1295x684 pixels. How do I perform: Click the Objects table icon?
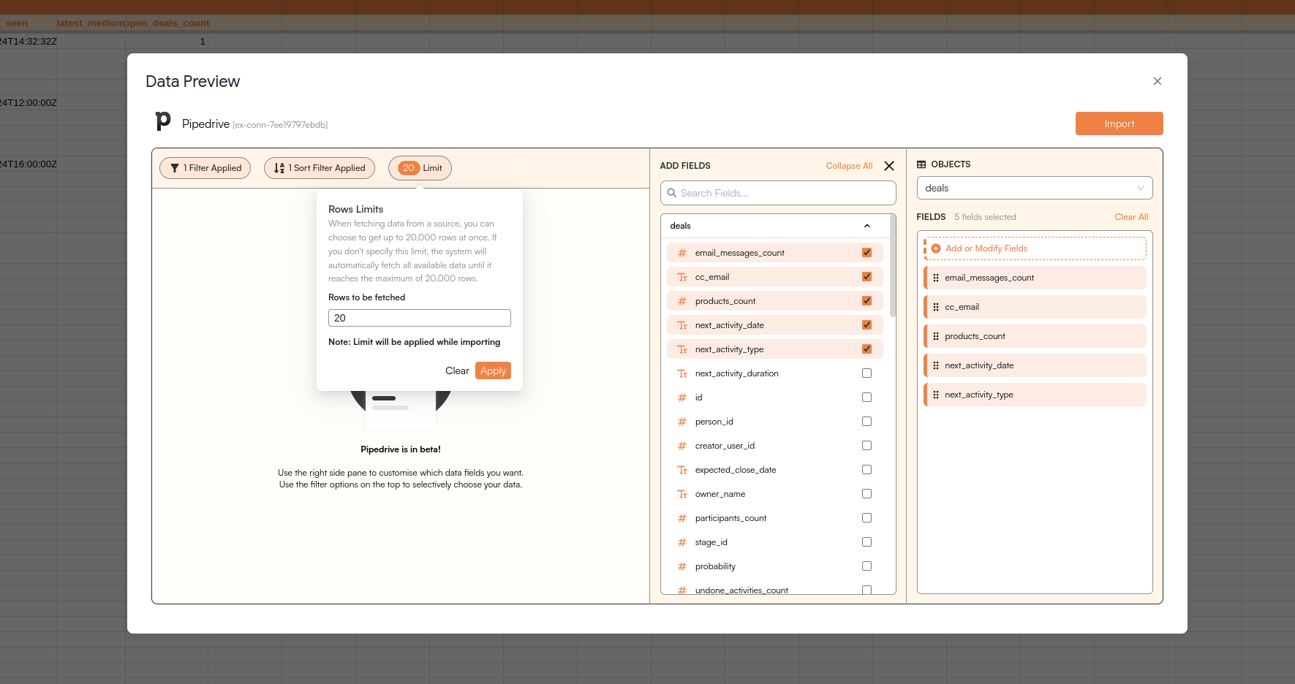point(921,164)
